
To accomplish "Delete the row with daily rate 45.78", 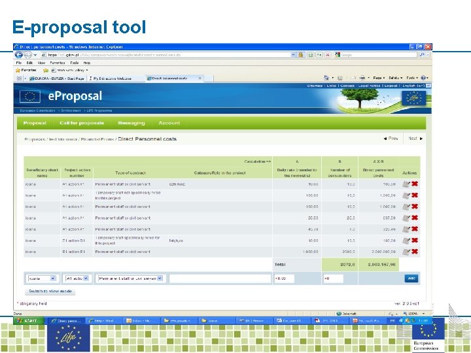I will click(x=415, y=229).
